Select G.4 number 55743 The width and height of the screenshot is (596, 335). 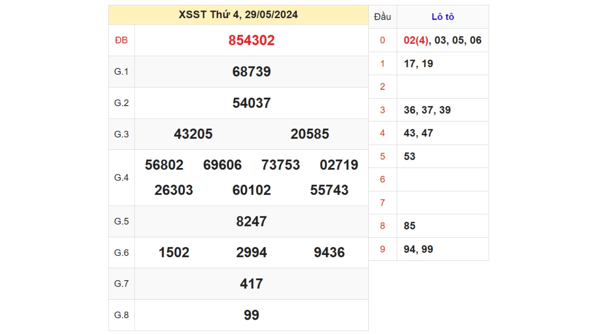329,190
